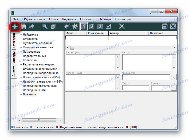
Task: Open the Редактировать menu
Action: (35, 19)
